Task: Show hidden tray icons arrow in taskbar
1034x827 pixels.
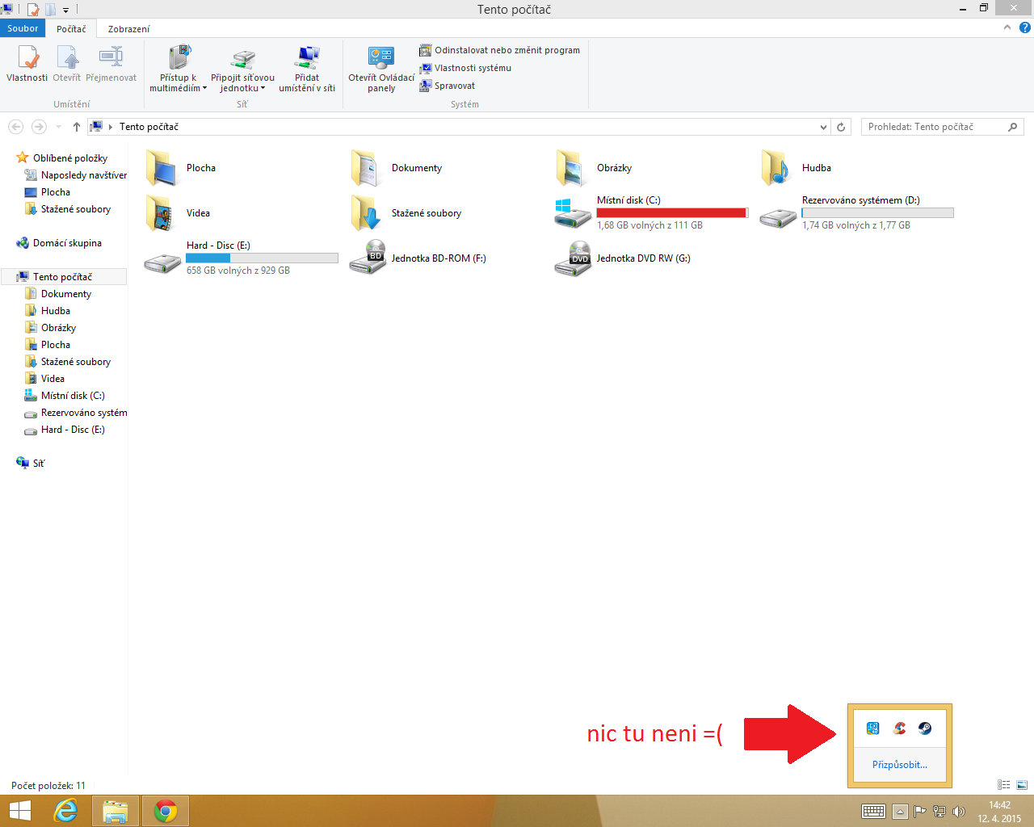Action: (900, 812)
